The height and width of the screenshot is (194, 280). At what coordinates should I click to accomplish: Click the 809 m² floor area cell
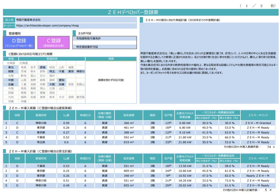[x=129, y=171]
